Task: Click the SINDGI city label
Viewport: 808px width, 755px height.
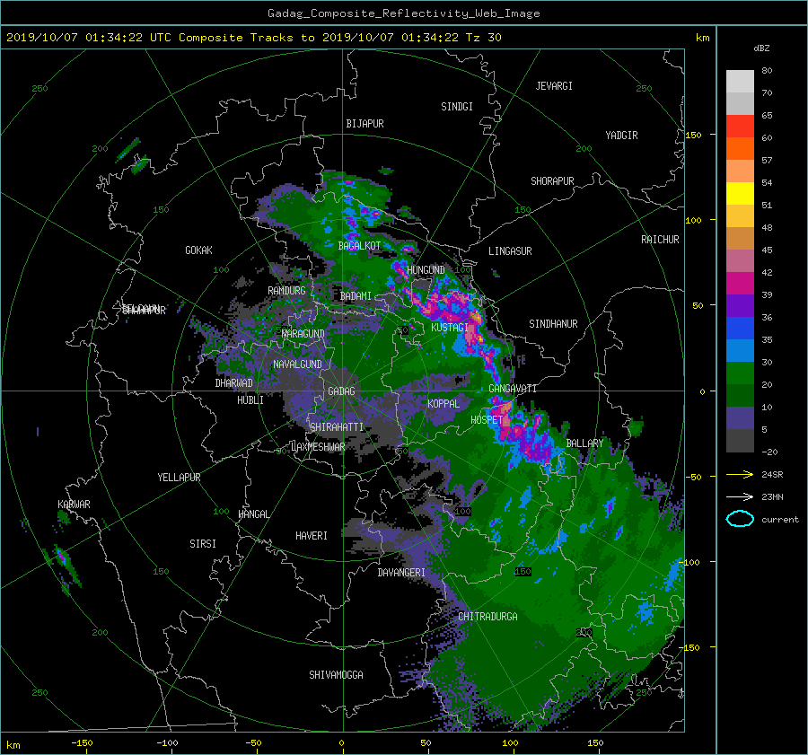Action: click(457, 107)
